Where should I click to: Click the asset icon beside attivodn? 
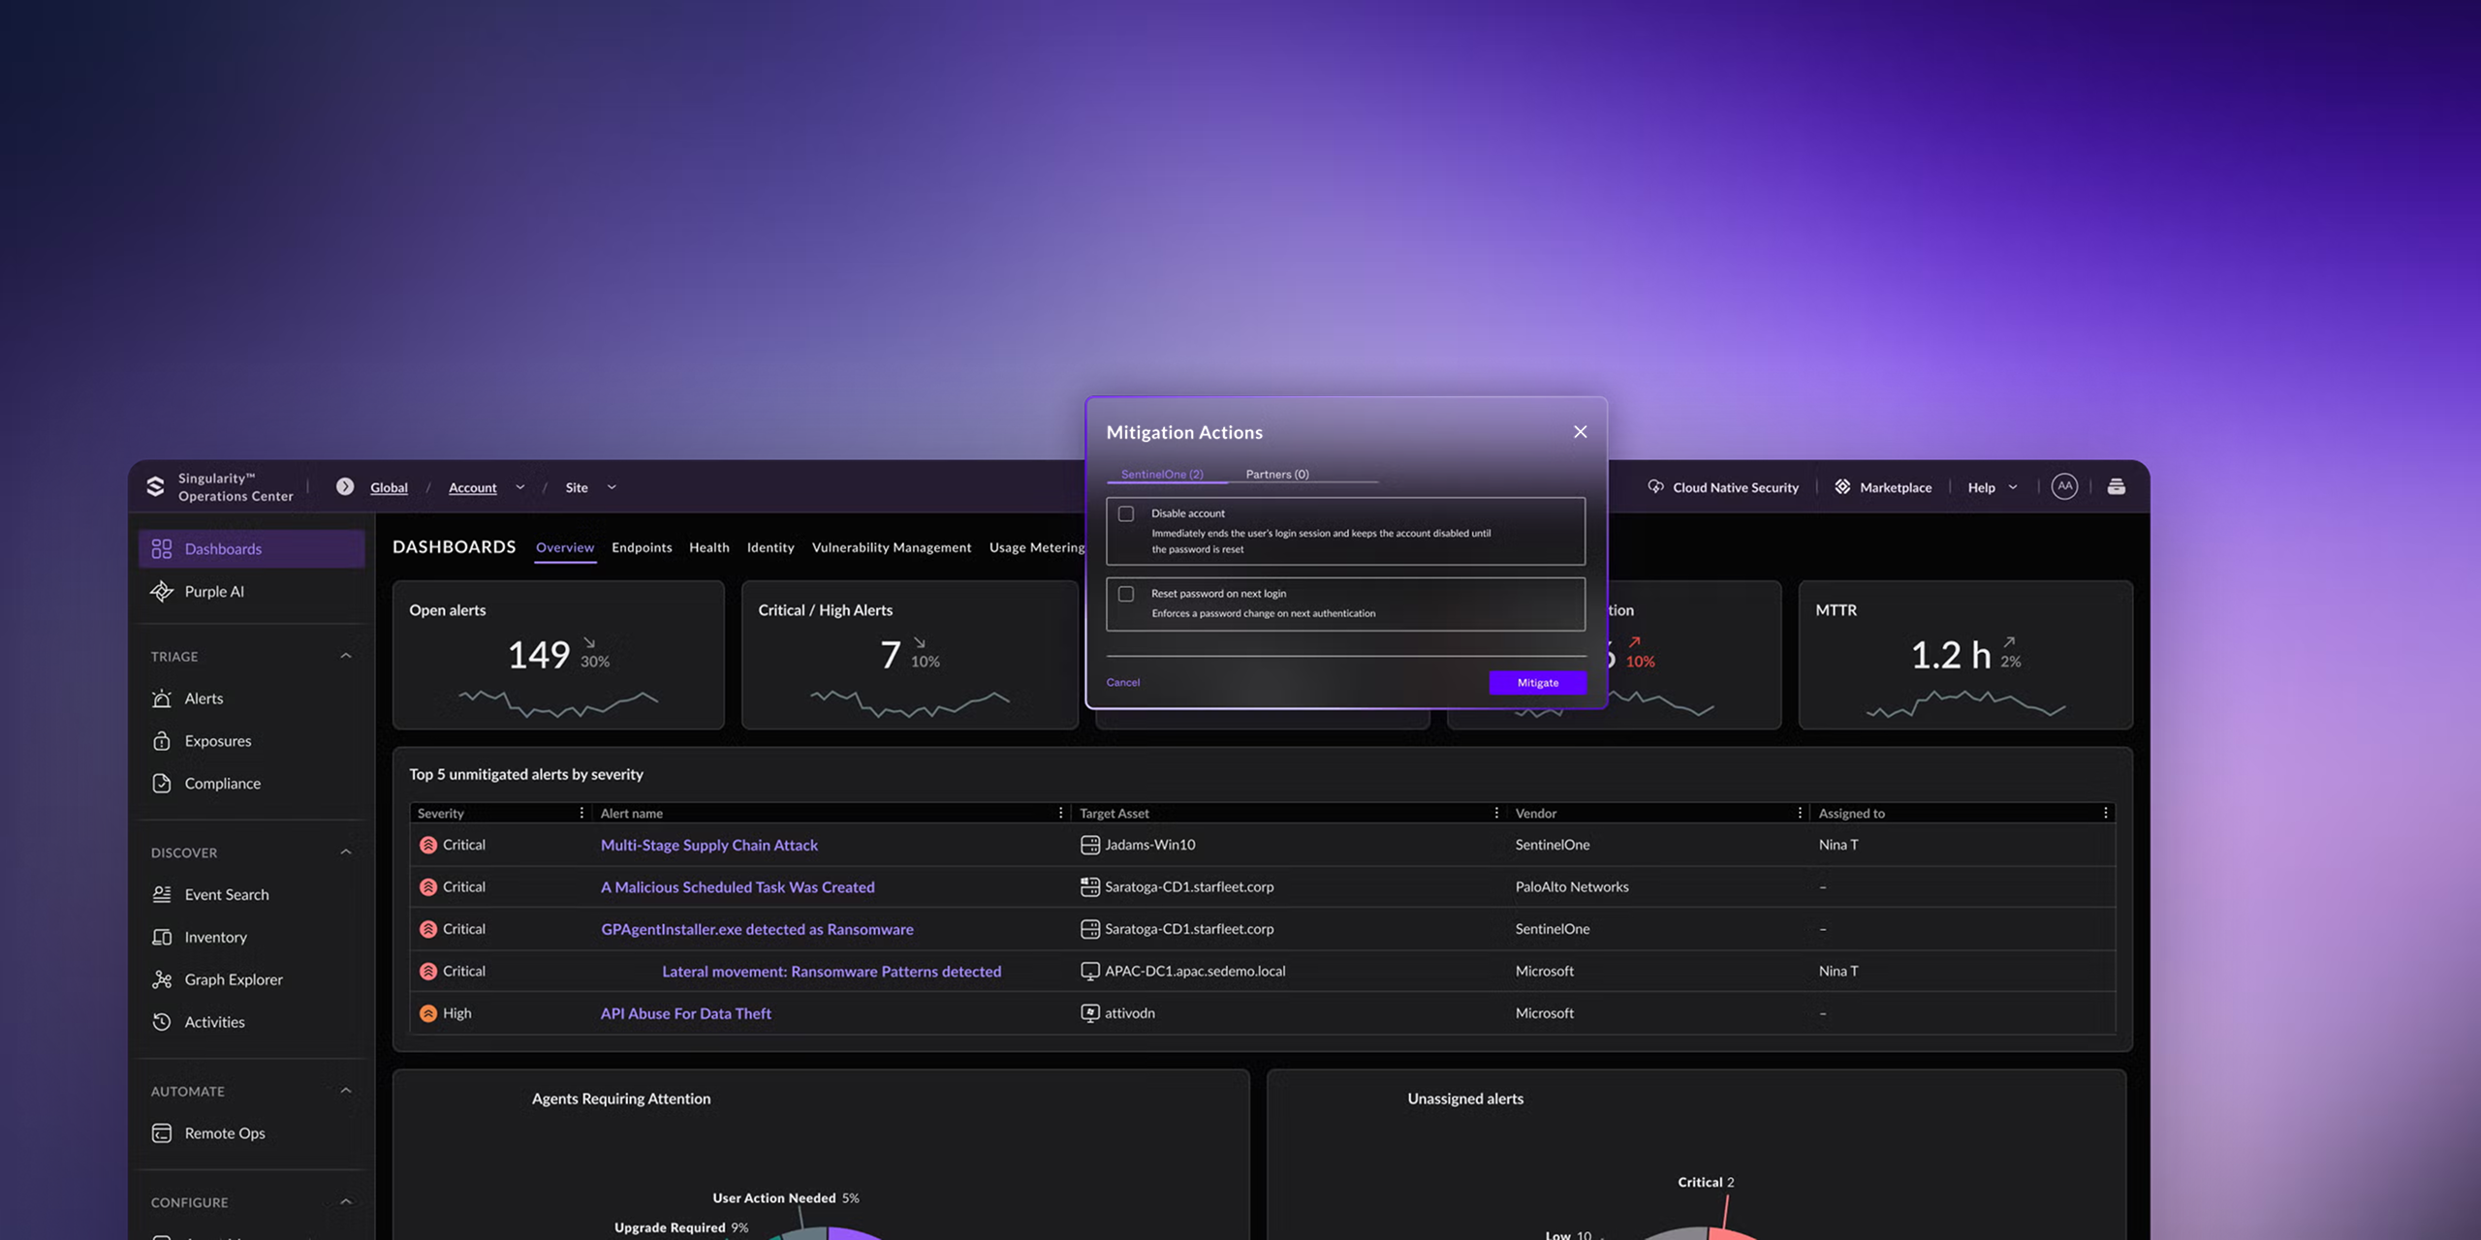click(1089, 1013)
